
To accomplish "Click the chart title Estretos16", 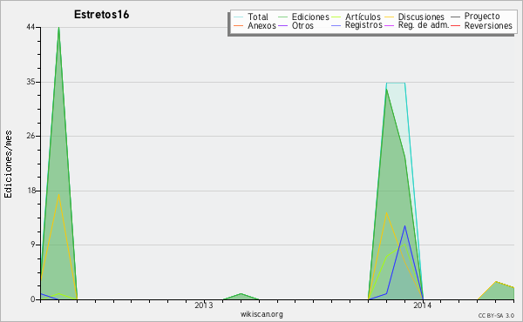I will tap(101, 15).
